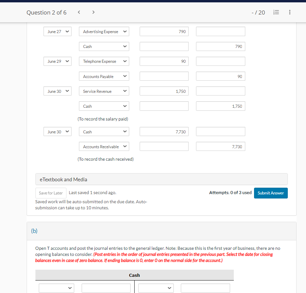Click the Submit Answer button

[x=271, y=193]
